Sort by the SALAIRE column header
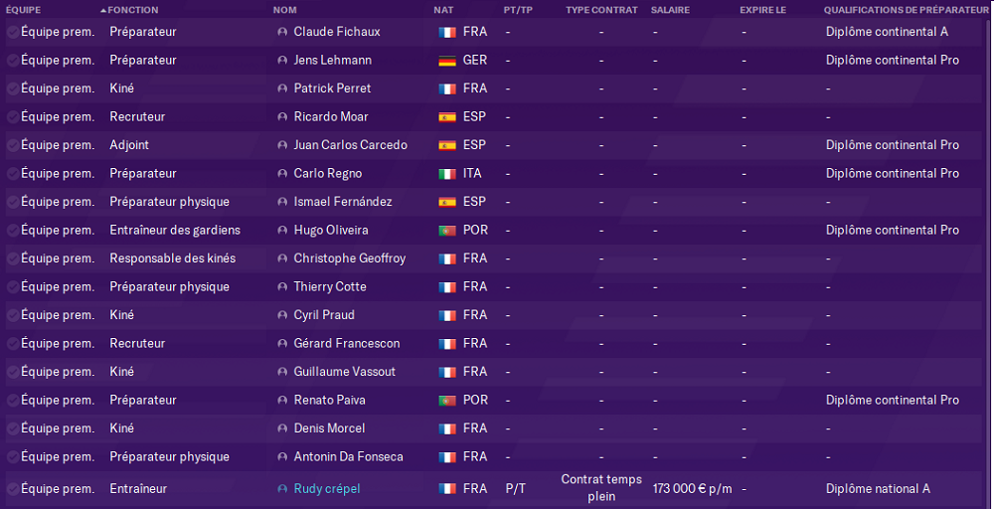Screen dimensions: 994x509 tap(670, 10)
